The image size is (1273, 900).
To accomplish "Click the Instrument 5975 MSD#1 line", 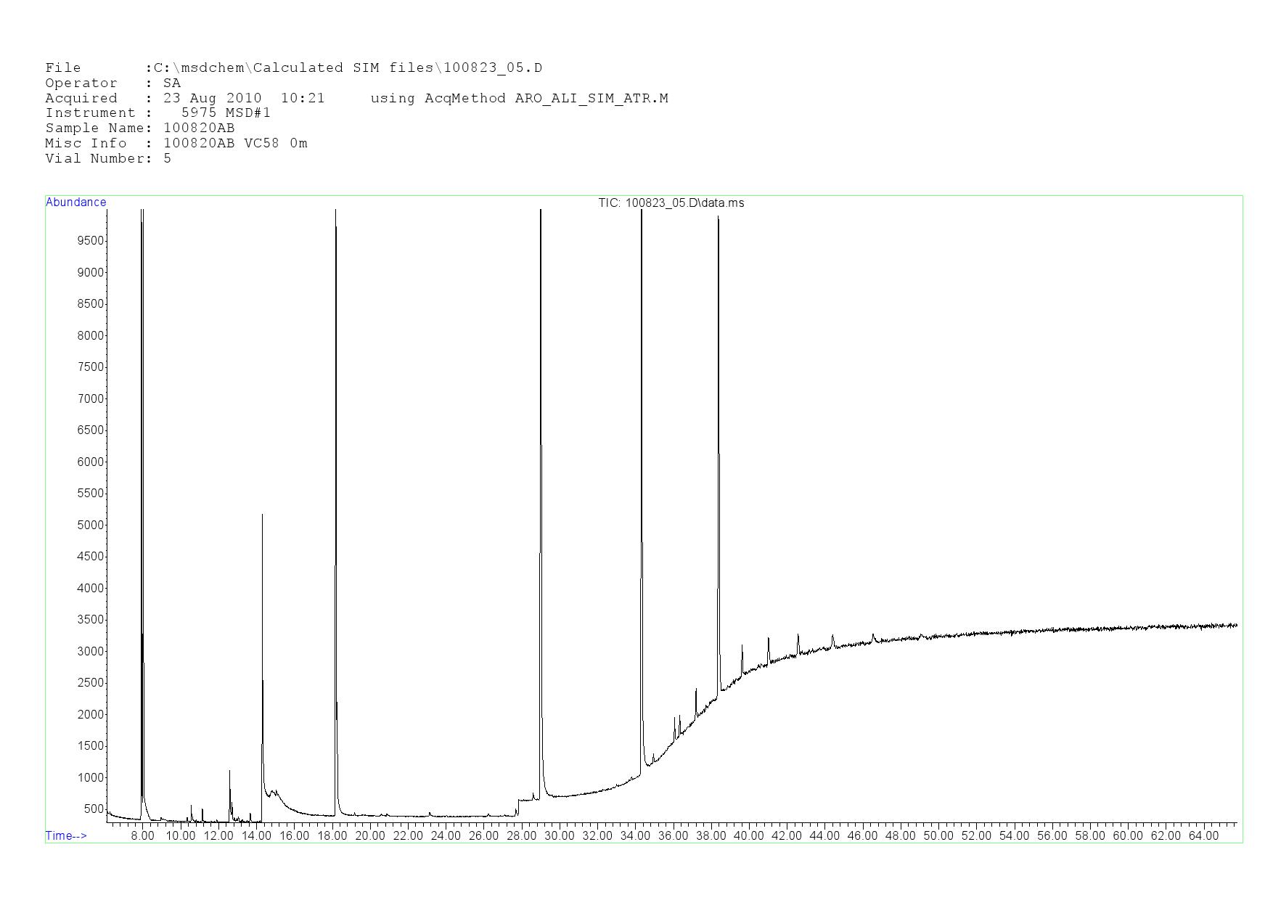I will (x=157, y=113).
